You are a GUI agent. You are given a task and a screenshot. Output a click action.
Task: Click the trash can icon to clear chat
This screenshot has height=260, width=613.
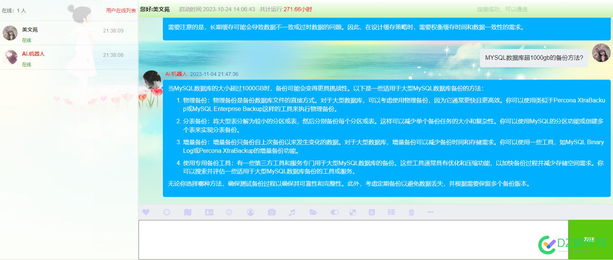411,212
